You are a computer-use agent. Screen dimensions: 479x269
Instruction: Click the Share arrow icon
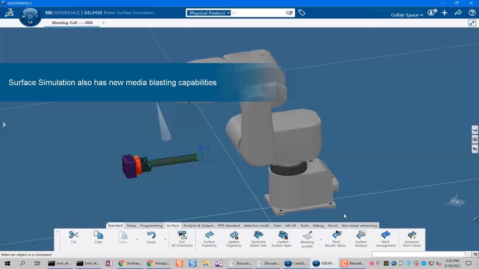458,13
